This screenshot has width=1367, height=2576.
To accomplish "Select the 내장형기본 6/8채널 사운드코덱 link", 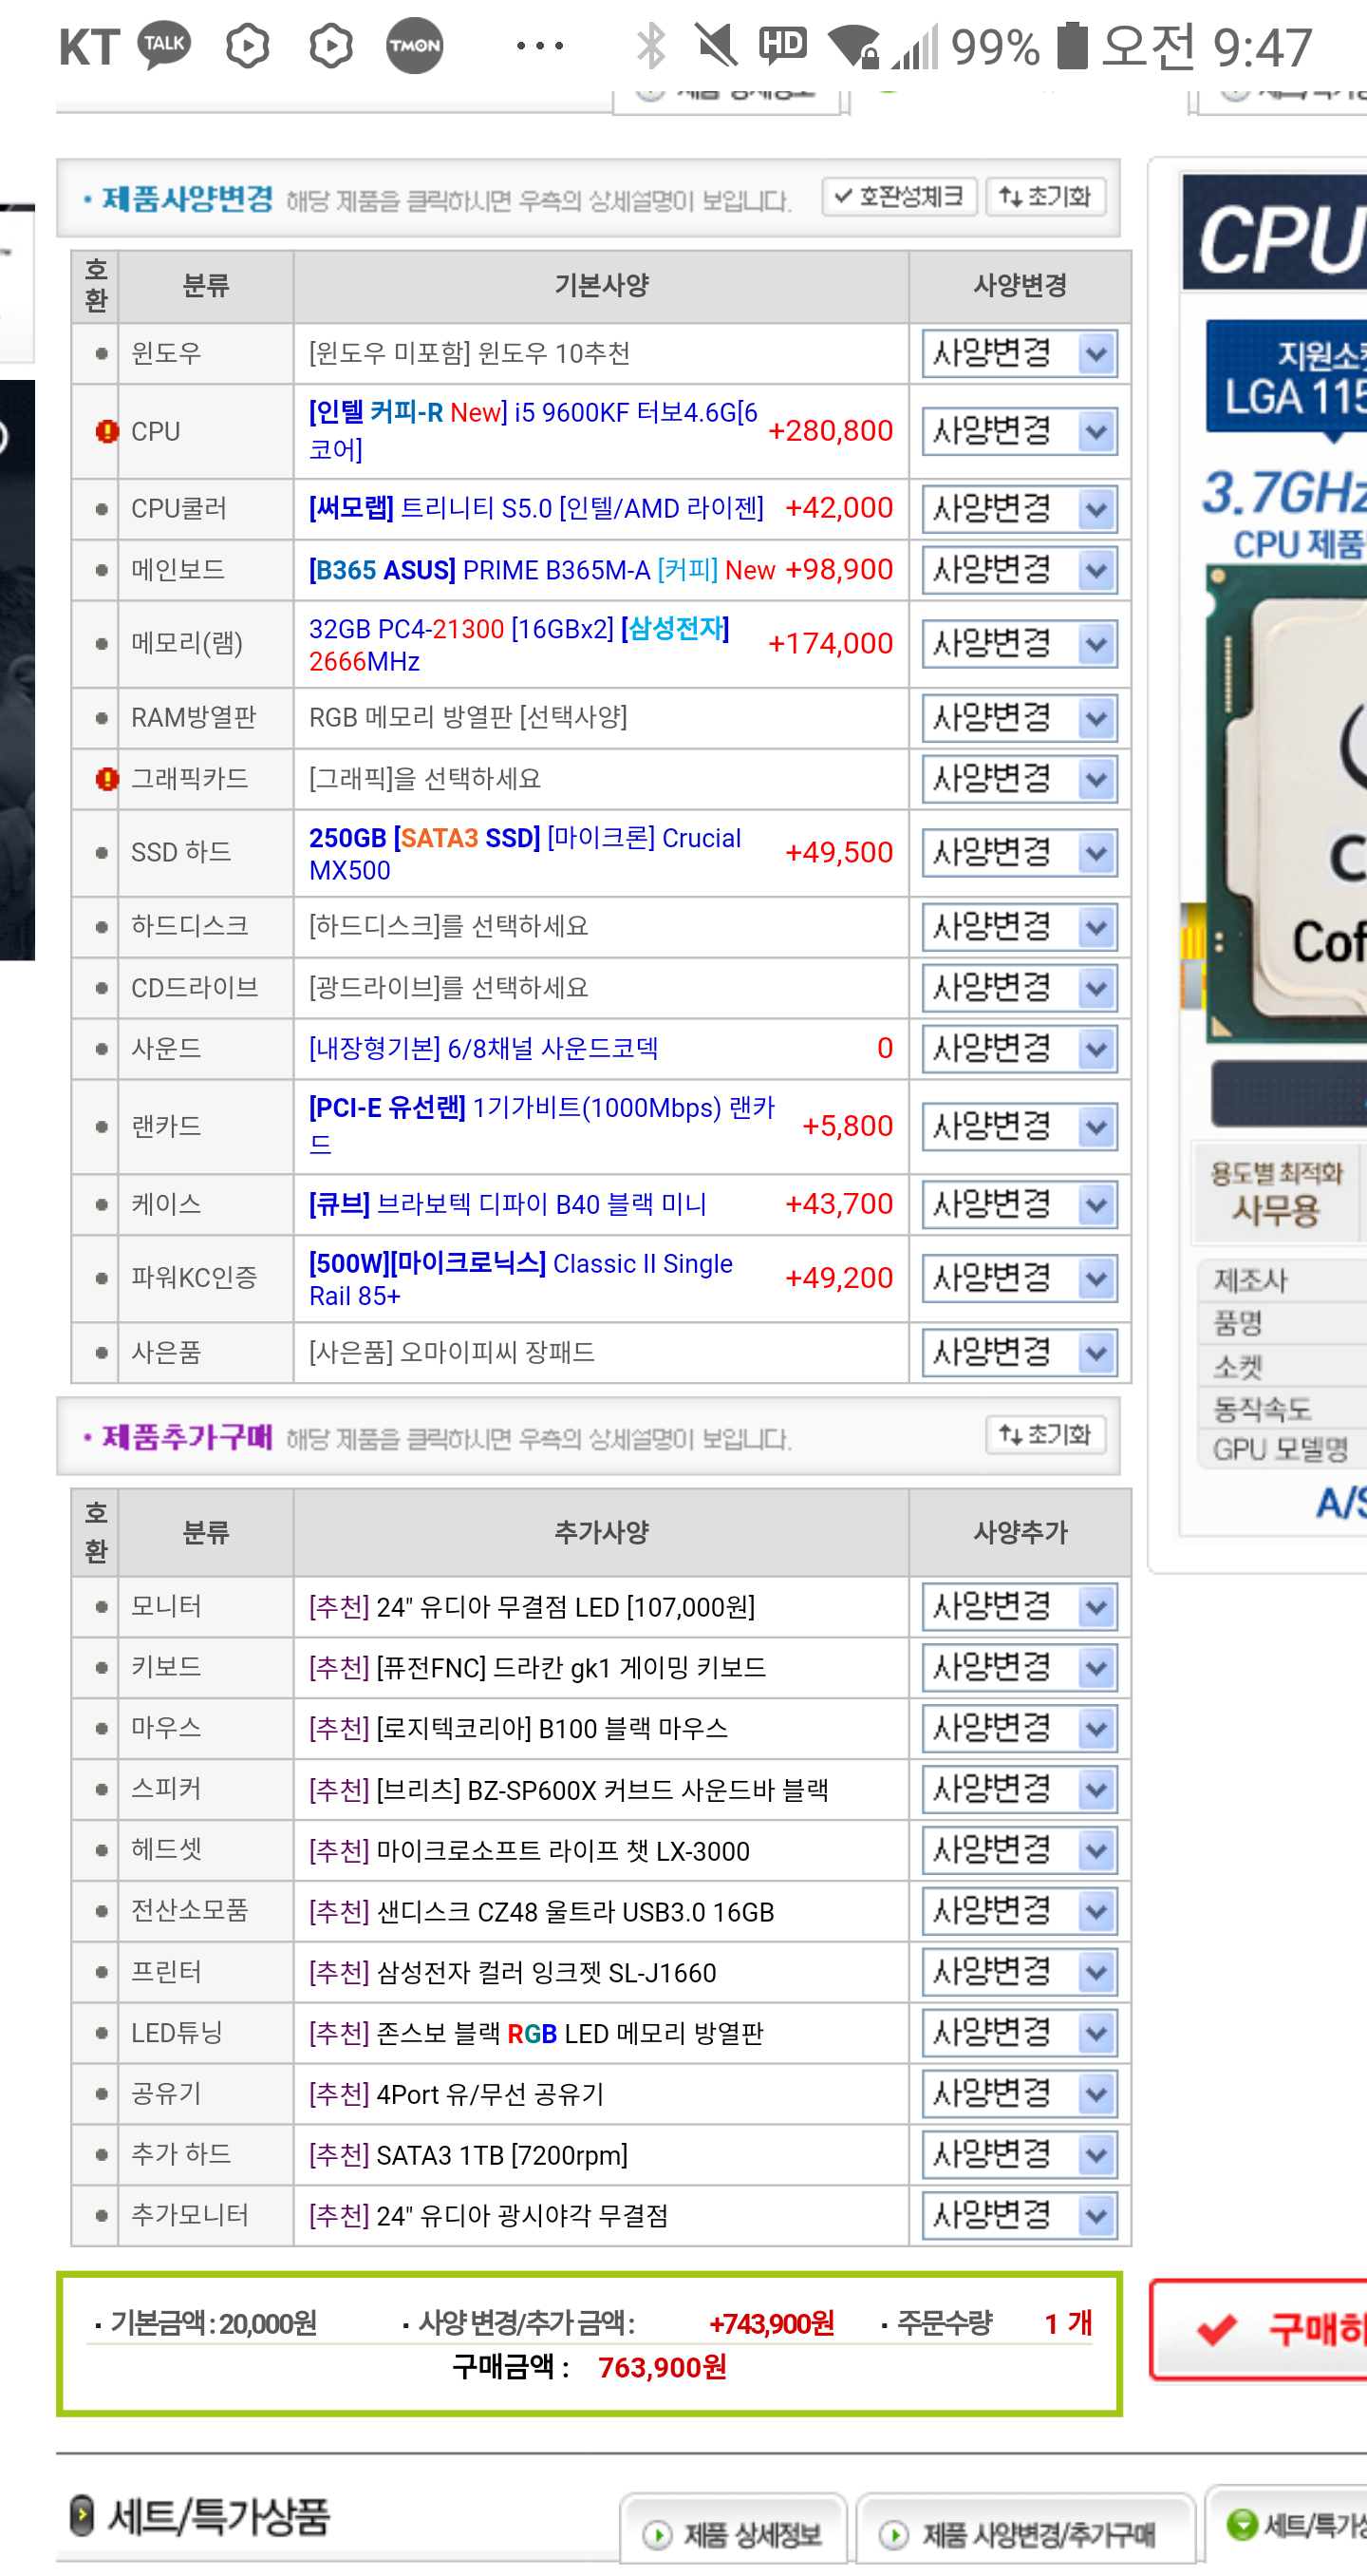I will pos(483,1048).
